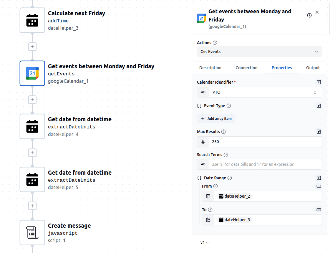Open the PTO calendar identifier dropdown
Viewport: 330px width, 253px height.
pos(265,92)
